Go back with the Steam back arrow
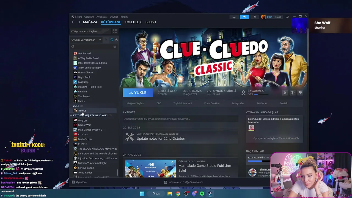This screenshot has width=352, height=198. click(x=73, y=22)
